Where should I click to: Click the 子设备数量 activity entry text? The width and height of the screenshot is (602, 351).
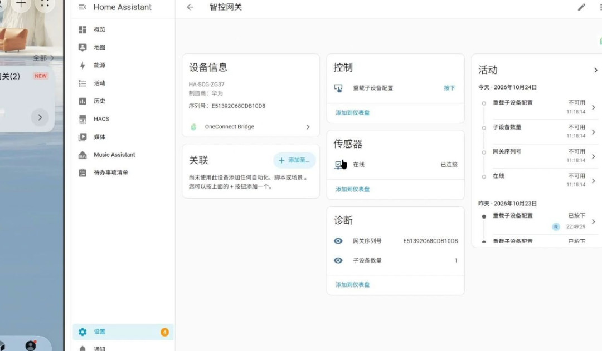[x=507, y=127]
